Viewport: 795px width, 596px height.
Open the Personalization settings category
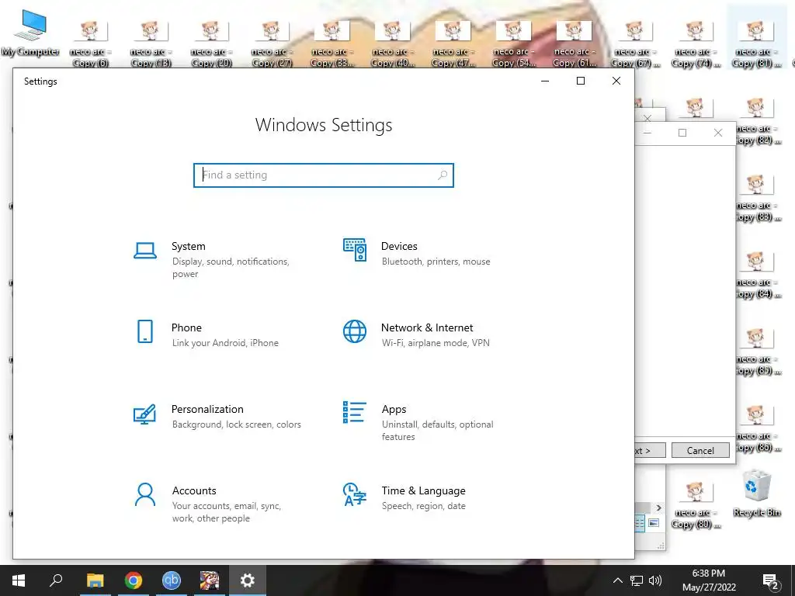click(x=217, y=416)
